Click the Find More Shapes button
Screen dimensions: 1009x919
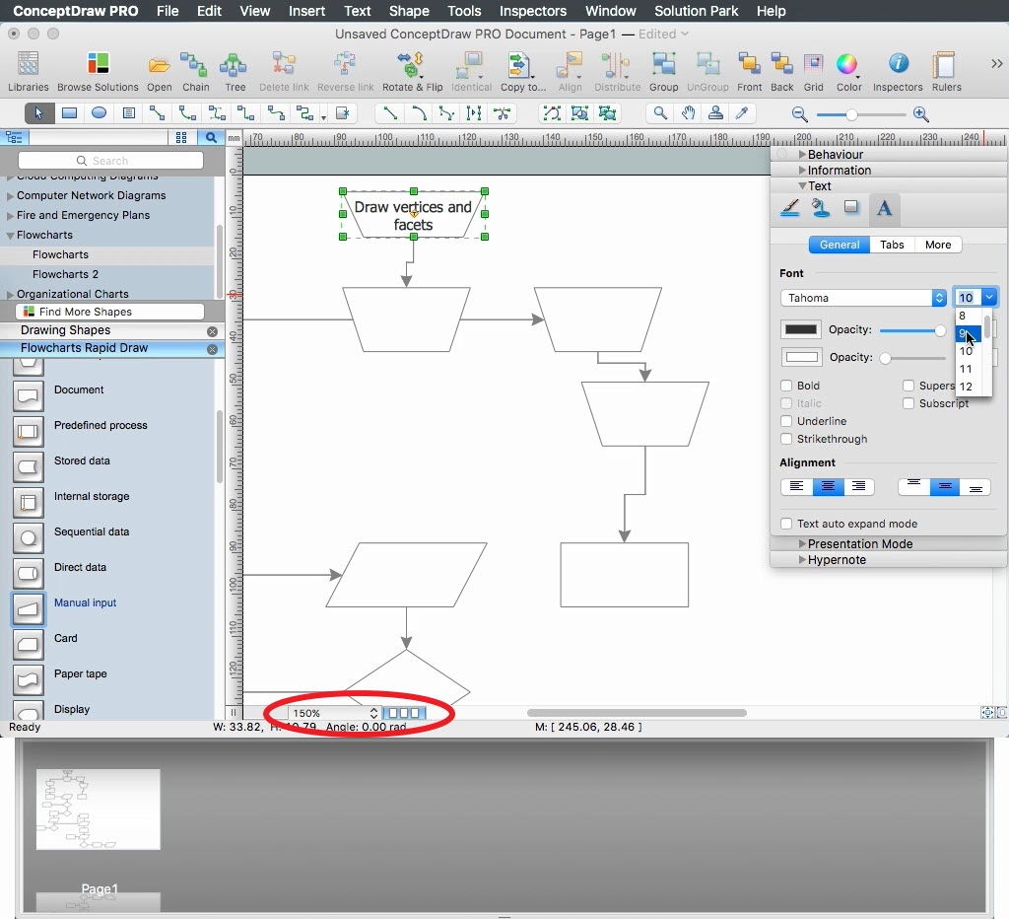pyautogui.click(x=85, y=312)
